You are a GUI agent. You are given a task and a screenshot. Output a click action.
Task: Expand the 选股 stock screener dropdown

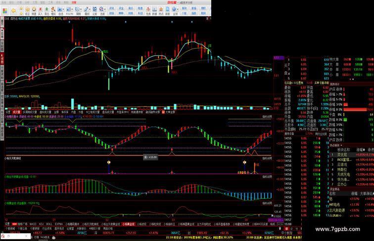coord(105,9)
